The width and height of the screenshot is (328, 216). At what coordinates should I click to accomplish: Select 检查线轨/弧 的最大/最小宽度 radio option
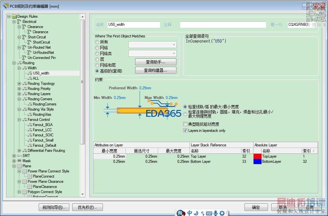point(185,107)
